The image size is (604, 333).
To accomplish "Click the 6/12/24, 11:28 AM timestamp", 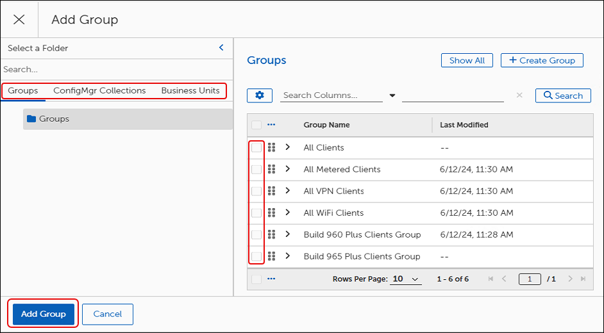I will point(476,234).
